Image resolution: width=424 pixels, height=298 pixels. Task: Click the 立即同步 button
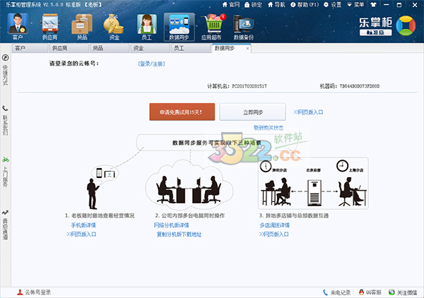tap(252, 112)
